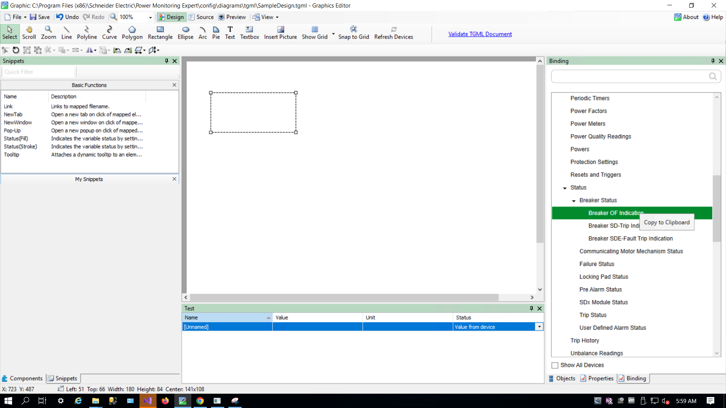The image size is (726, 408).
Task: Click the Undo button
Action: 67,17
